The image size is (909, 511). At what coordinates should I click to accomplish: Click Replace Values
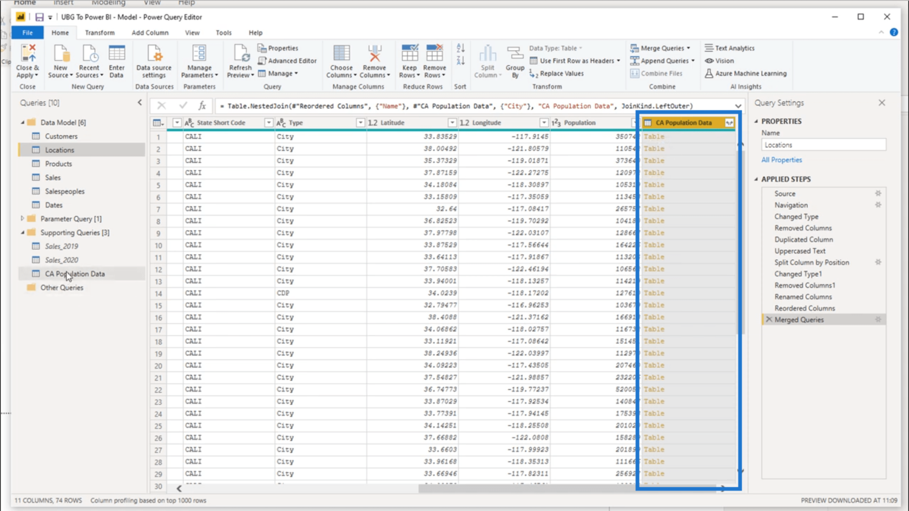tap(556, 74)
